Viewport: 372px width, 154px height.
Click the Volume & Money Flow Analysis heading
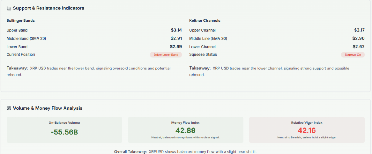[x=48, y=108]
